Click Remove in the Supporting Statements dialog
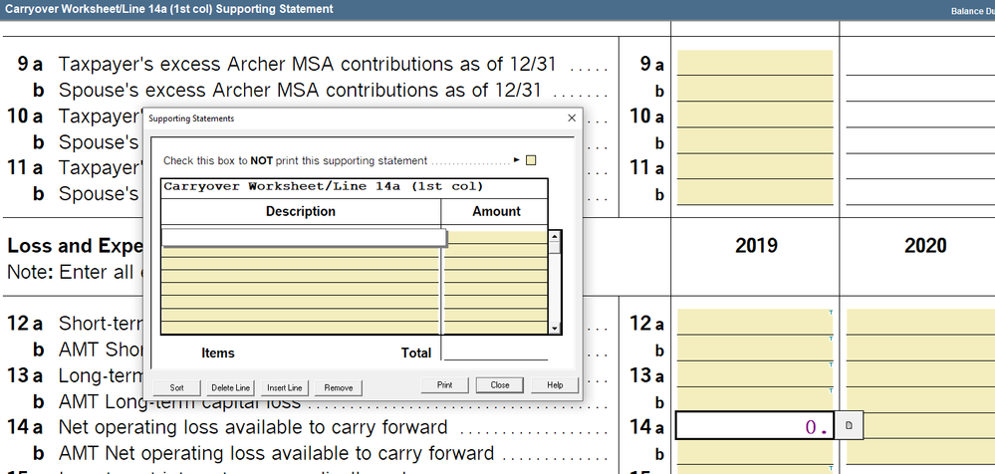Viewport: 995px width, 474px height. (x=338, y=387)
